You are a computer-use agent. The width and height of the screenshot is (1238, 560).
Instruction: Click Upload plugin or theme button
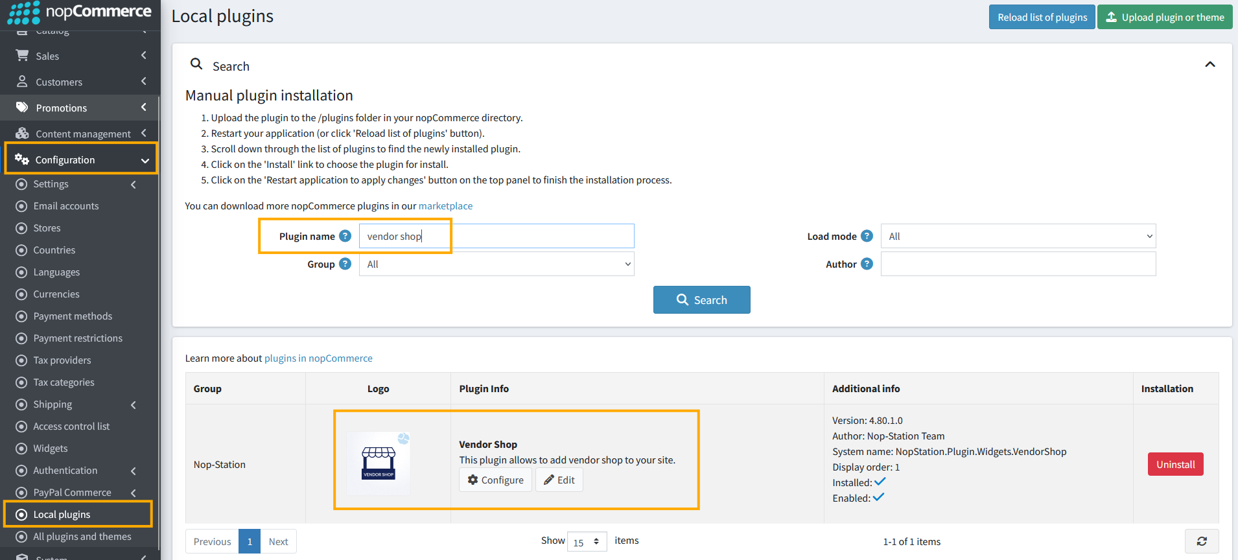point(1165,17)
